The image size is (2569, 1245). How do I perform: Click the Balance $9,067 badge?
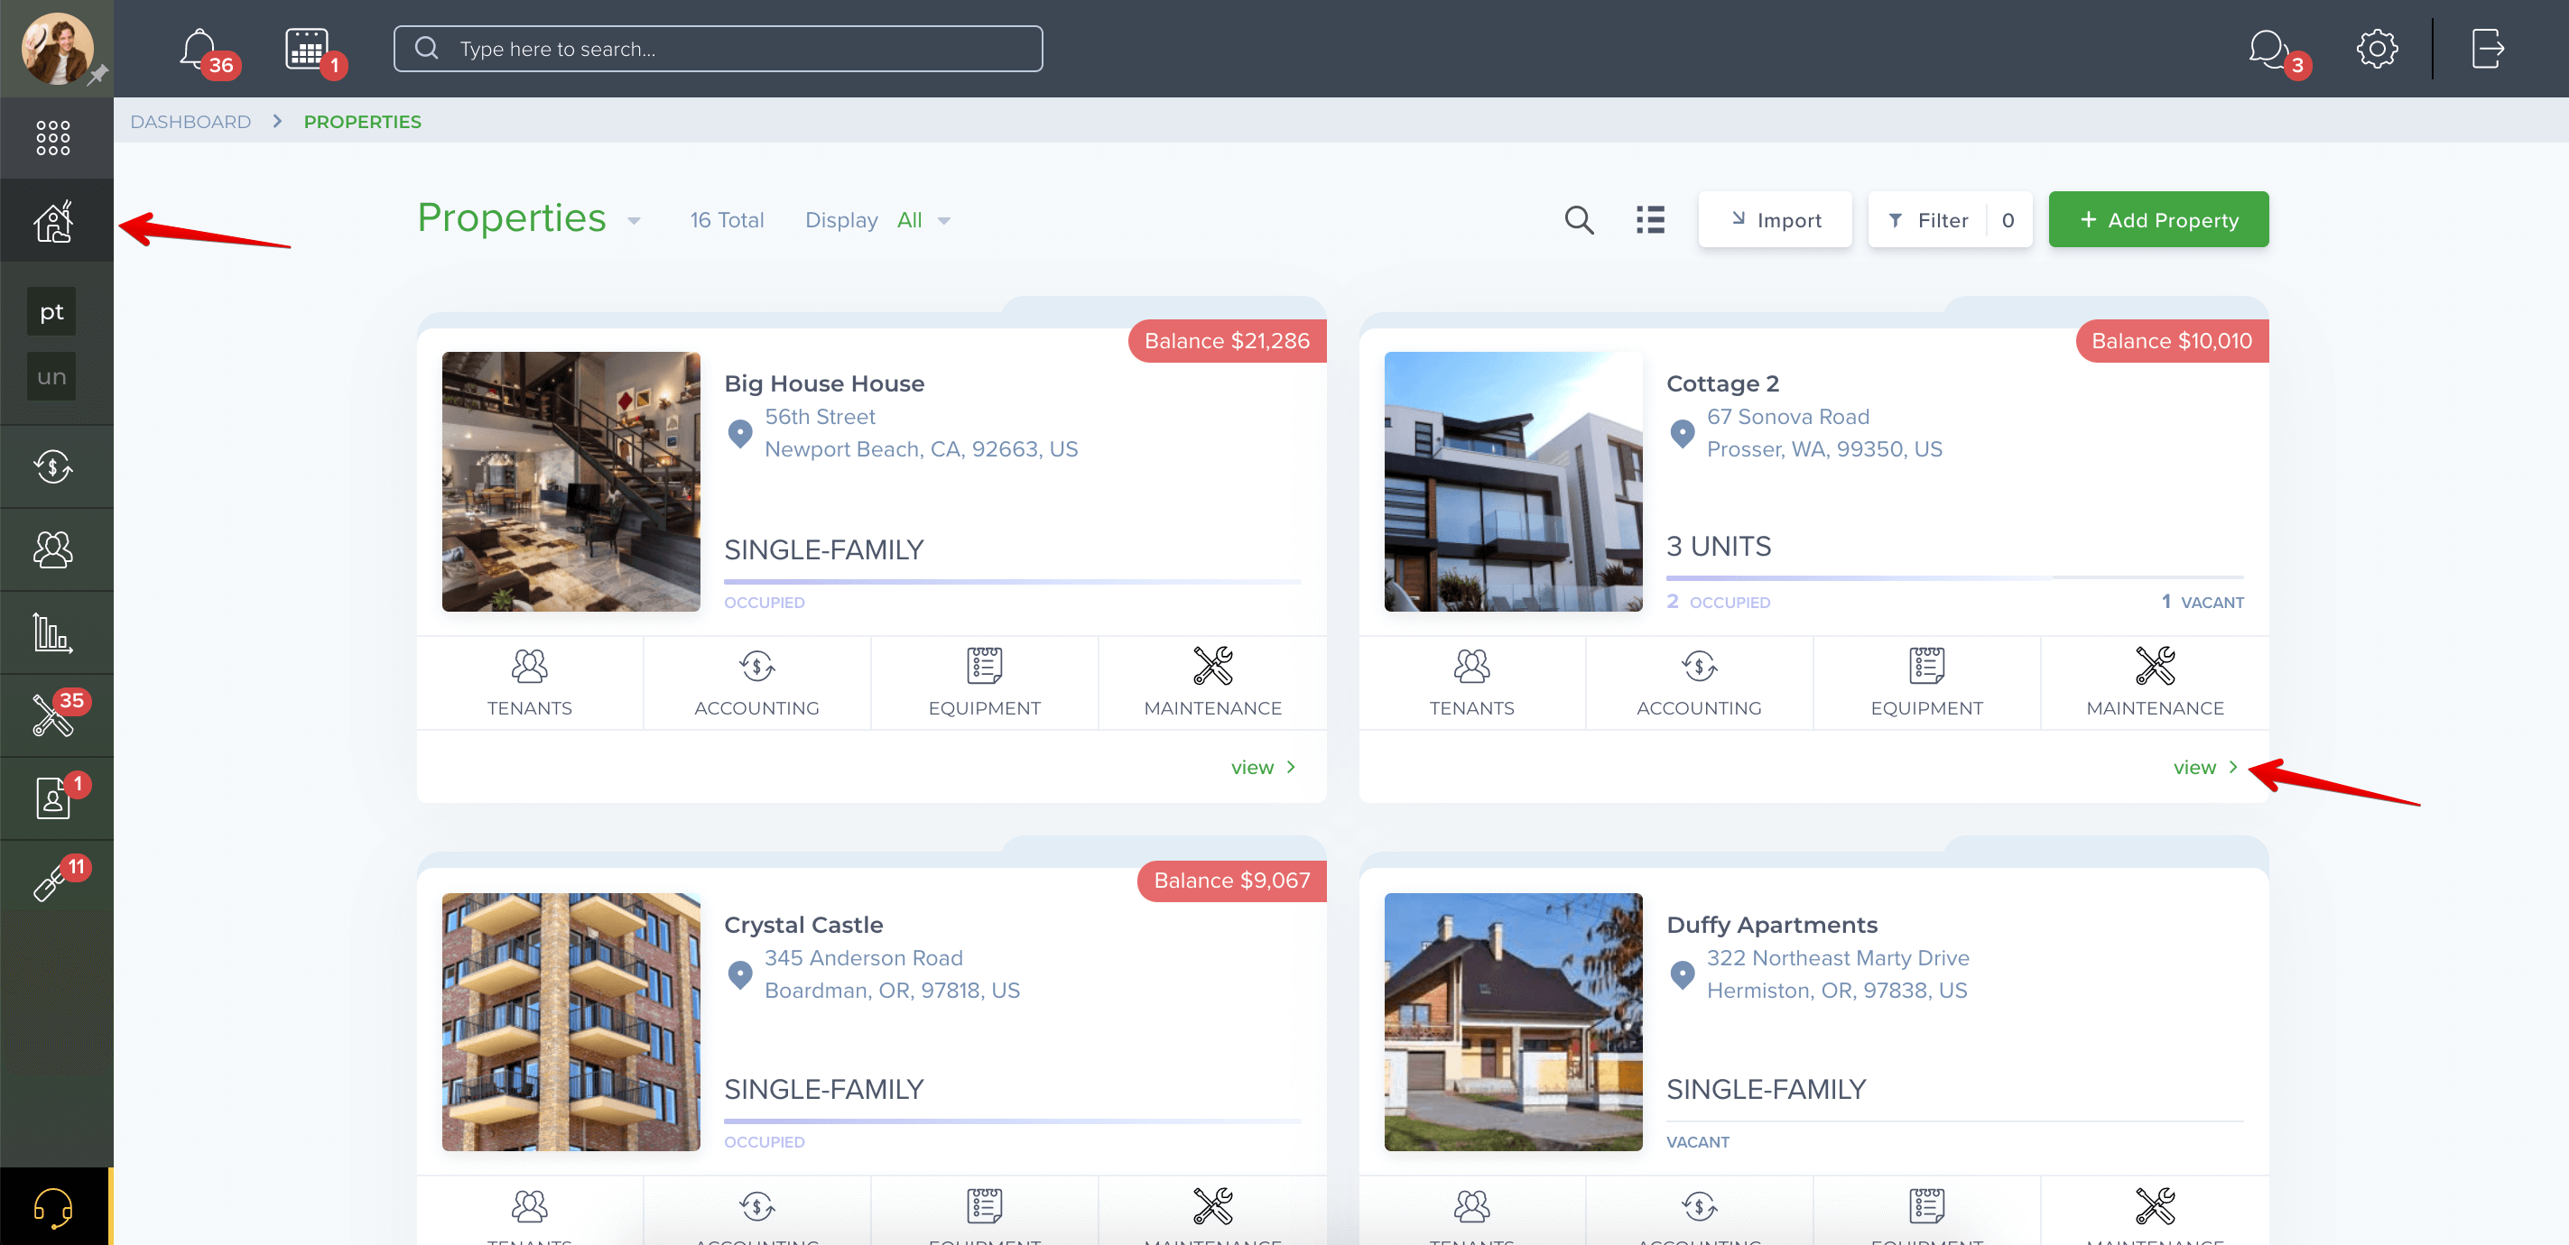1231,881
